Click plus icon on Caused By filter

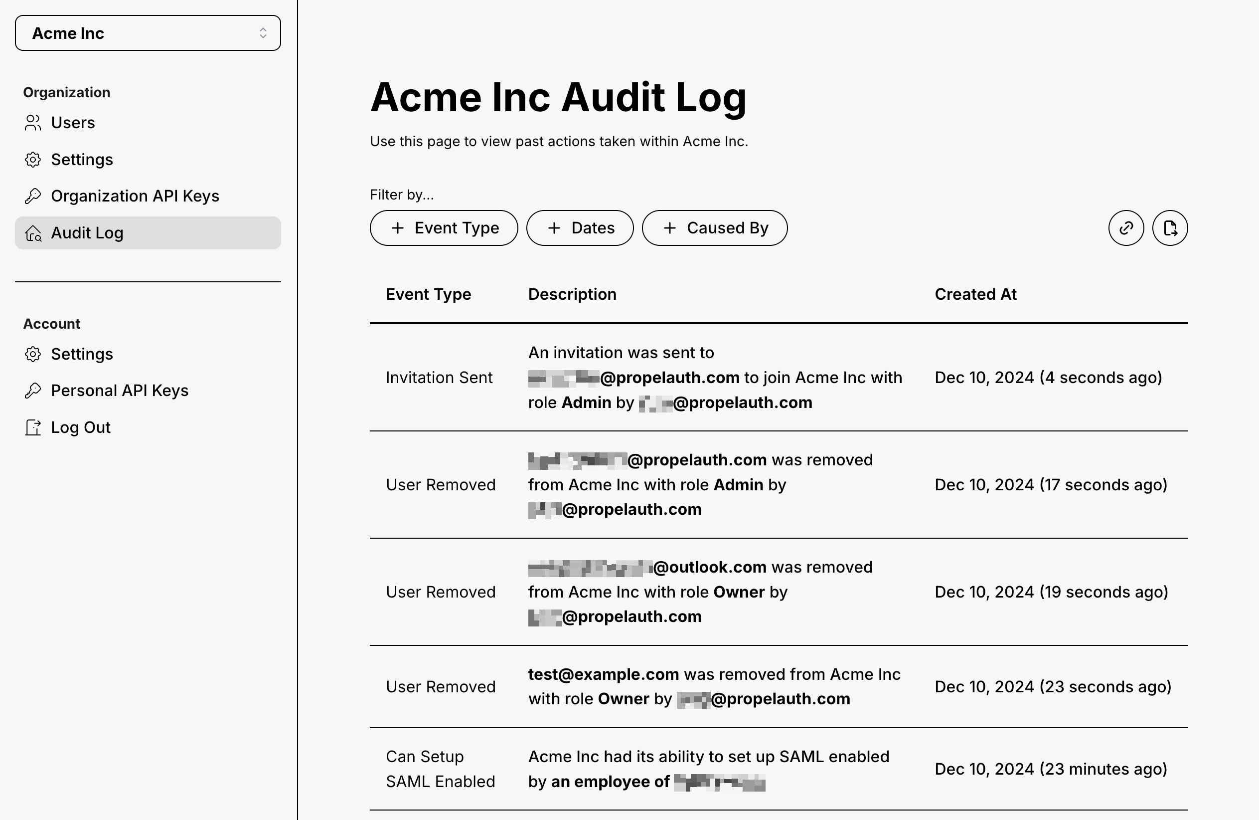tap(670, 228)
